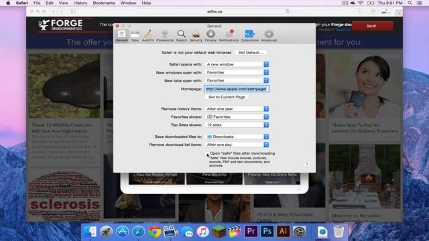Open Launchpad from the Dock

107,232
